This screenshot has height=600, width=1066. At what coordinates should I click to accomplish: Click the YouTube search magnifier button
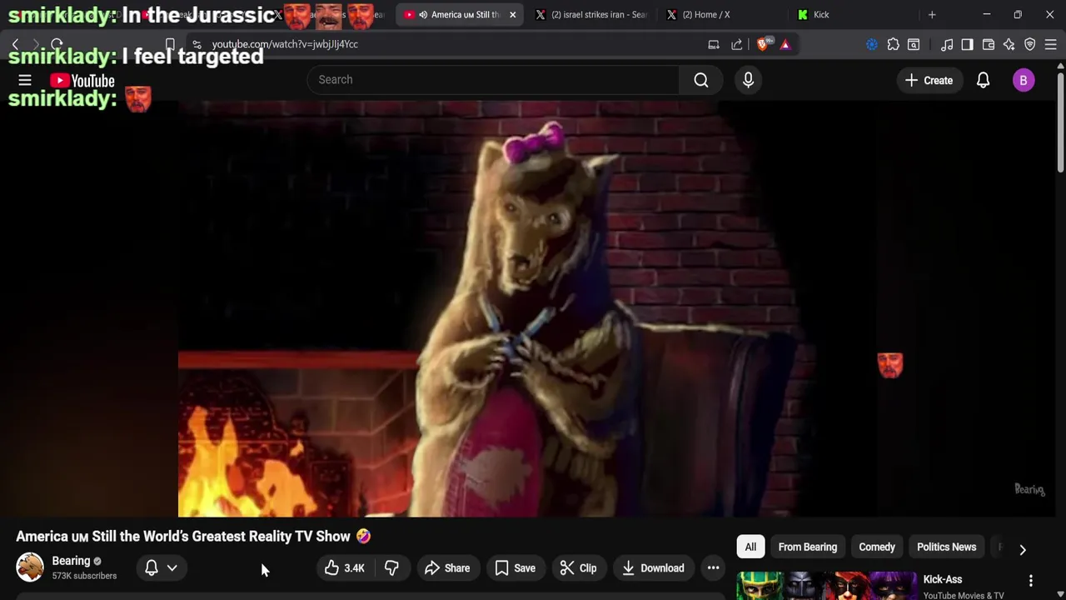pos(701,80)
